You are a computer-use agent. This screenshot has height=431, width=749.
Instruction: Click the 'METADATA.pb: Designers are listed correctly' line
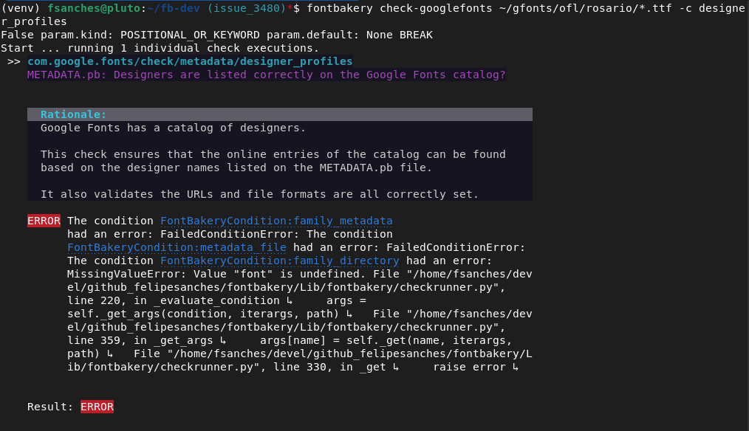(266, 75)
